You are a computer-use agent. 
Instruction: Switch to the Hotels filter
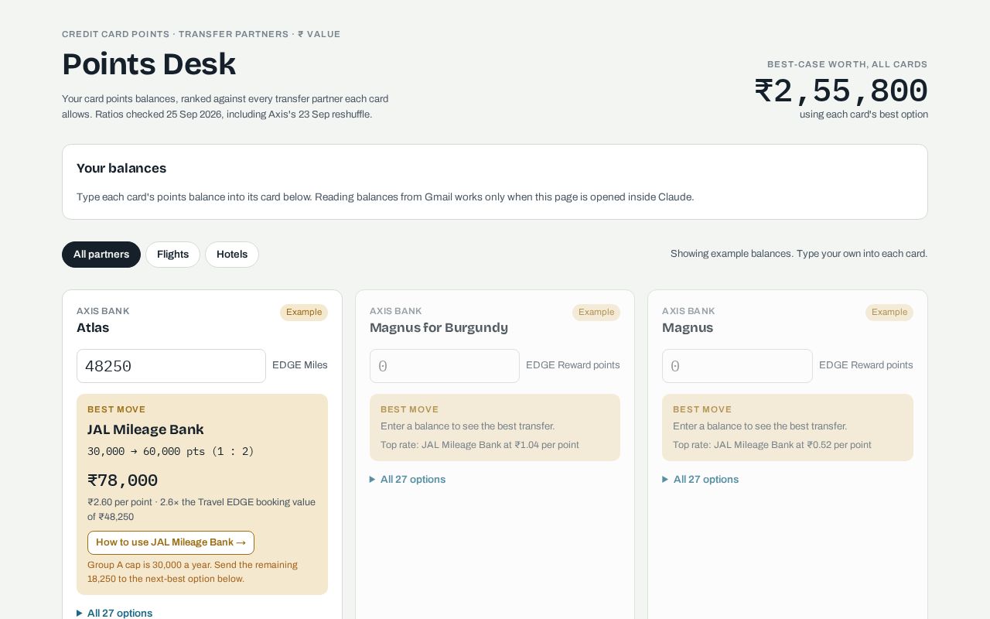point(232,255)
